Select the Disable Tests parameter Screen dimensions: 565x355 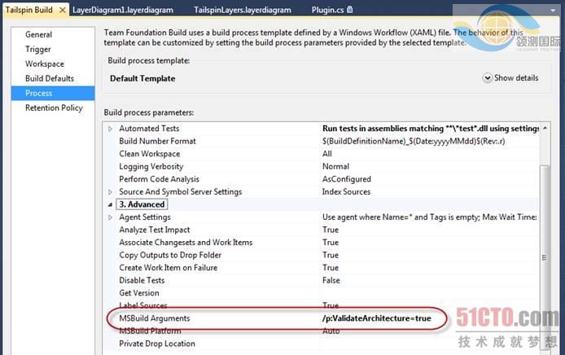pyautogui.click(x=142, y=280)
